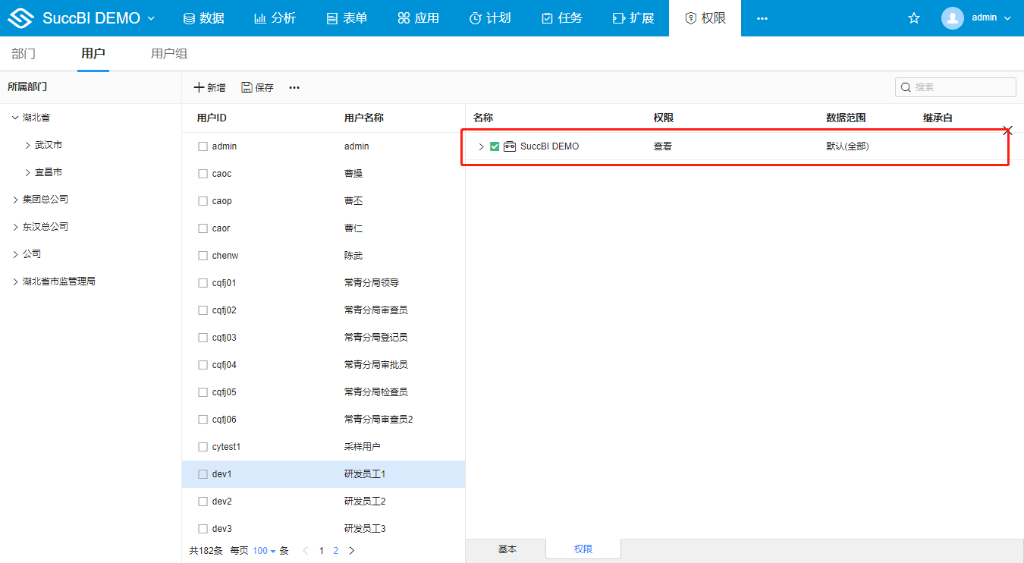
Task: Select the checkbox for user dev1
Action: coord(203,473)
